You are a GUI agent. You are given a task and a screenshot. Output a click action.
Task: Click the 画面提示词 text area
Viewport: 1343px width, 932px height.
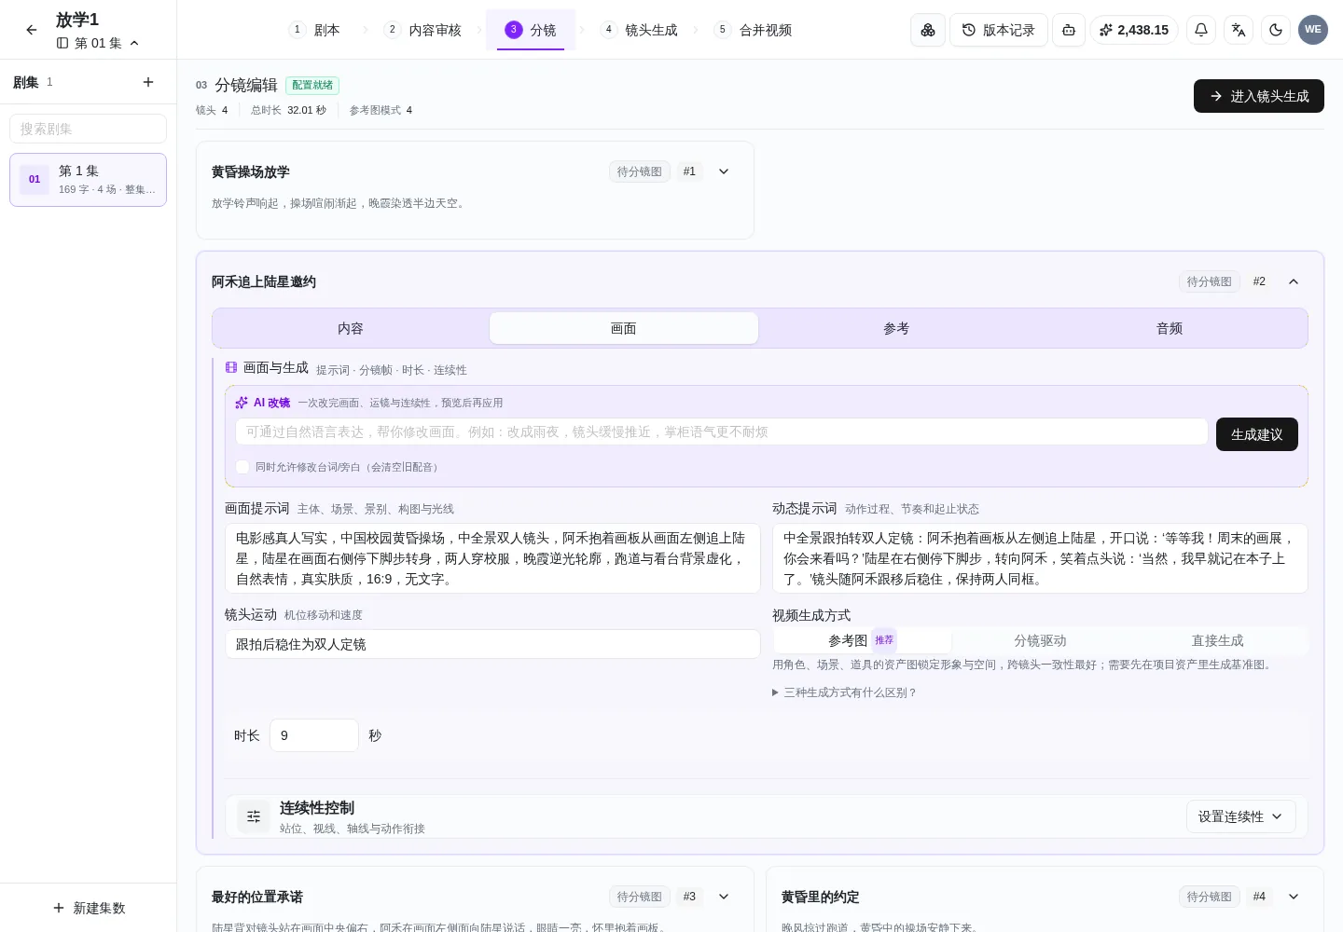click(492, 558)
